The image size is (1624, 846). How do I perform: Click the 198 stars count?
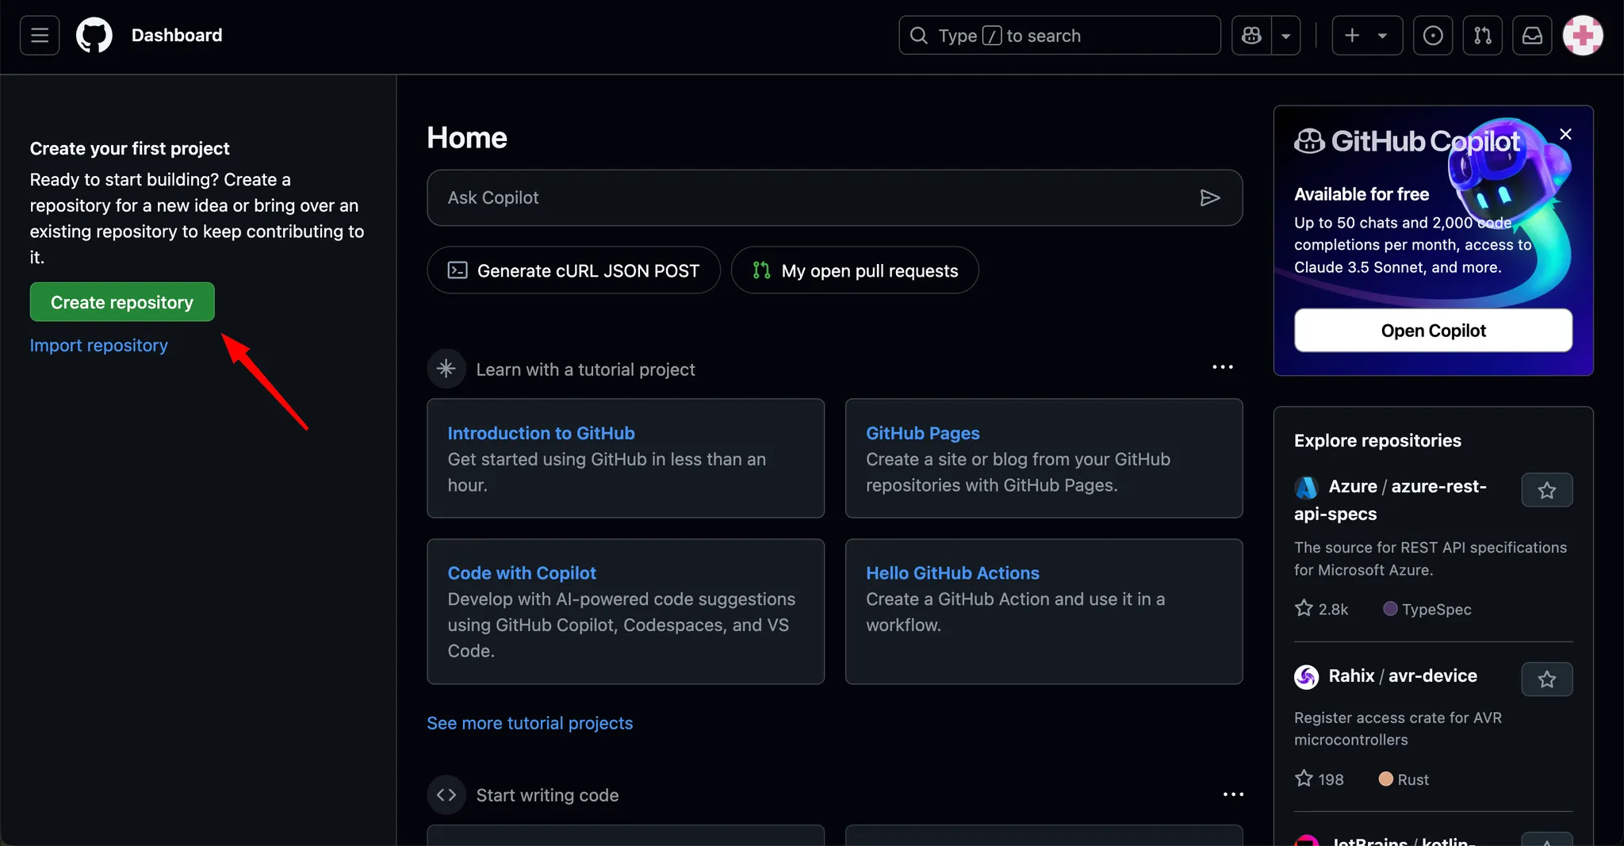pos(1319,779)
